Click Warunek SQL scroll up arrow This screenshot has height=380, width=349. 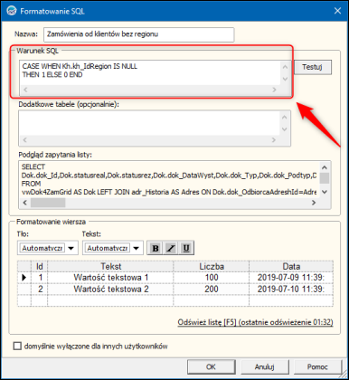(x=285, y=67)
